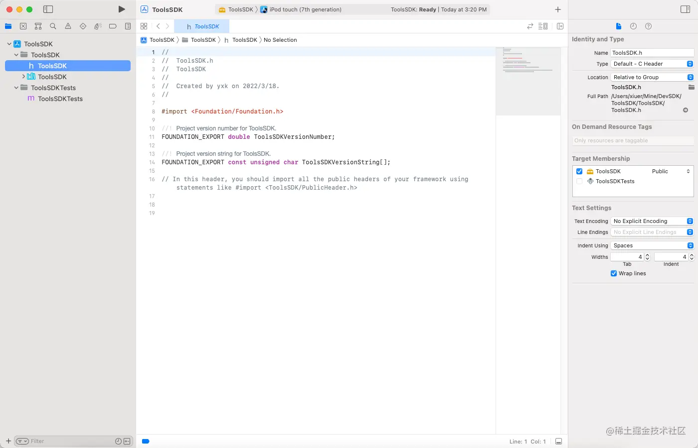Click the ToolsSDK: Ready status text
Image resolution: width=698 pixels, height=448 pixels.
pos(413,9)
